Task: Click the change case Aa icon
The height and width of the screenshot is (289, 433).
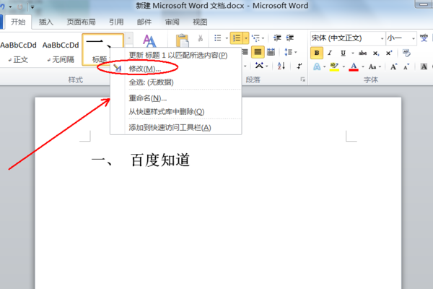Action: pos(372,66)
